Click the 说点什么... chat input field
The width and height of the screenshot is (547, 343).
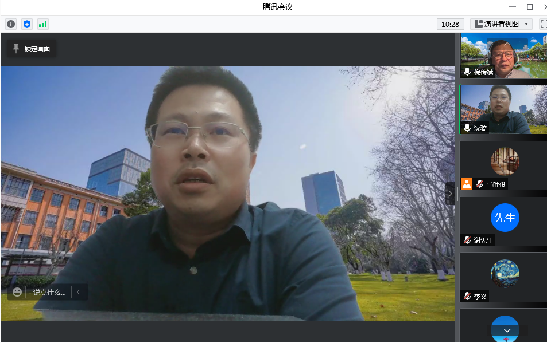49,292
